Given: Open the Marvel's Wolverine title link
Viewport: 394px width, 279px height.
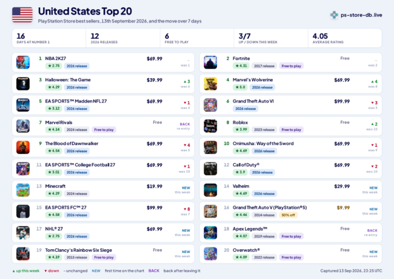Looking at the screenshot, I should click(x=253, y=80).
